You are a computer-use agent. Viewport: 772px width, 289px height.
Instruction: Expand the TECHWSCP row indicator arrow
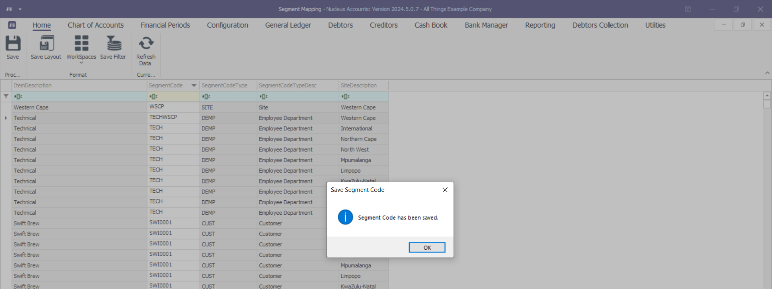pos(6,118)
